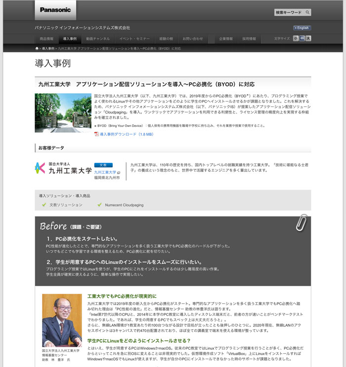Click the checkmark beside Numecent Cloudpaging
Image resolution: width=346 pixels, height=367 pixels.
coord(99,205)
